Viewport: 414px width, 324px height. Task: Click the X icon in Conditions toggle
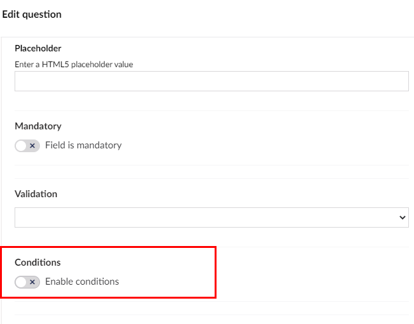(32, 282)
